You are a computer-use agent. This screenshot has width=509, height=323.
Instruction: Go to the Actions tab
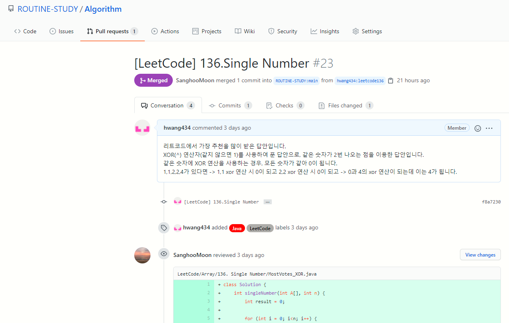tap(165, 31)
